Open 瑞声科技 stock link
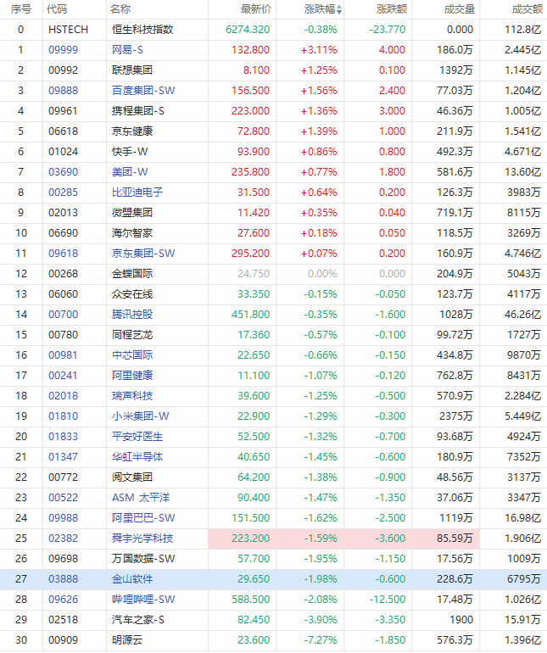547x653 pixels. point(132,396)
